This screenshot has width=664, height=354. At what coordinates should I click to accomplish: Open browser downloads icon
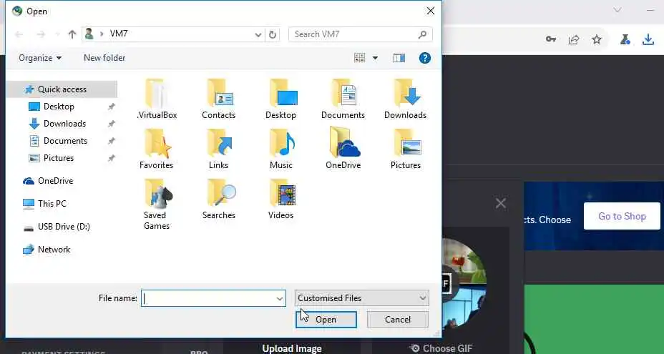point(648,39)
